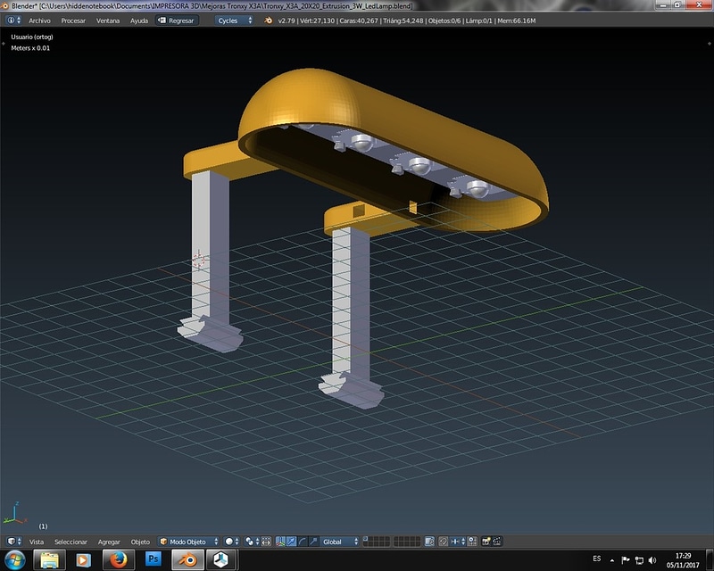The image size is (714, 571).
Task: Click the ES language indicator
Action: point(597,559)
